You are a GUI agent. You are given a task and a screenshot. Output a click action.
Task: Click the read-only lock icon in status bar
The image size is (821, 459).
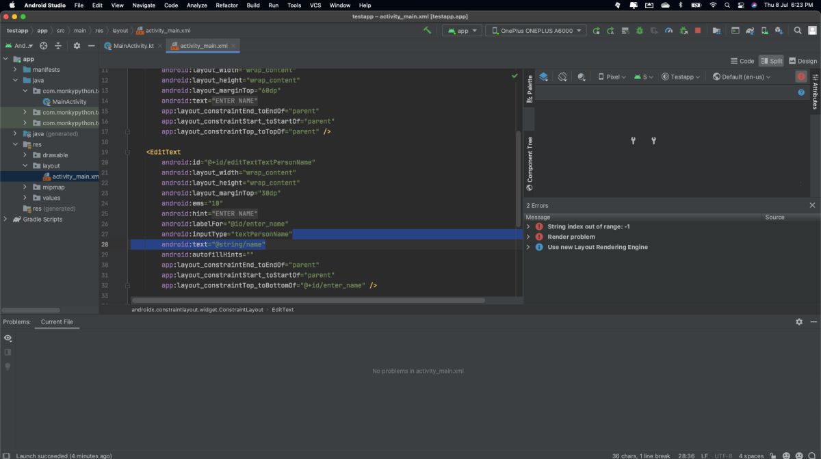pos(772,456)
